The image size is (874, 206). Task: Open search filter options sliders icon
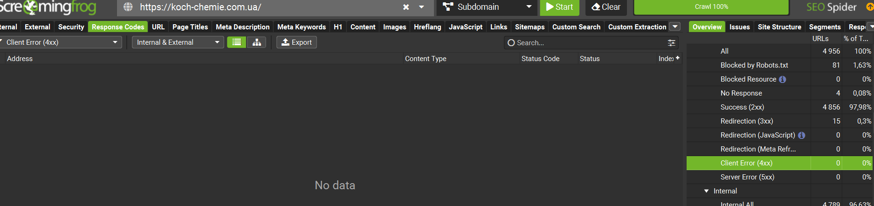tap(671, 43)
